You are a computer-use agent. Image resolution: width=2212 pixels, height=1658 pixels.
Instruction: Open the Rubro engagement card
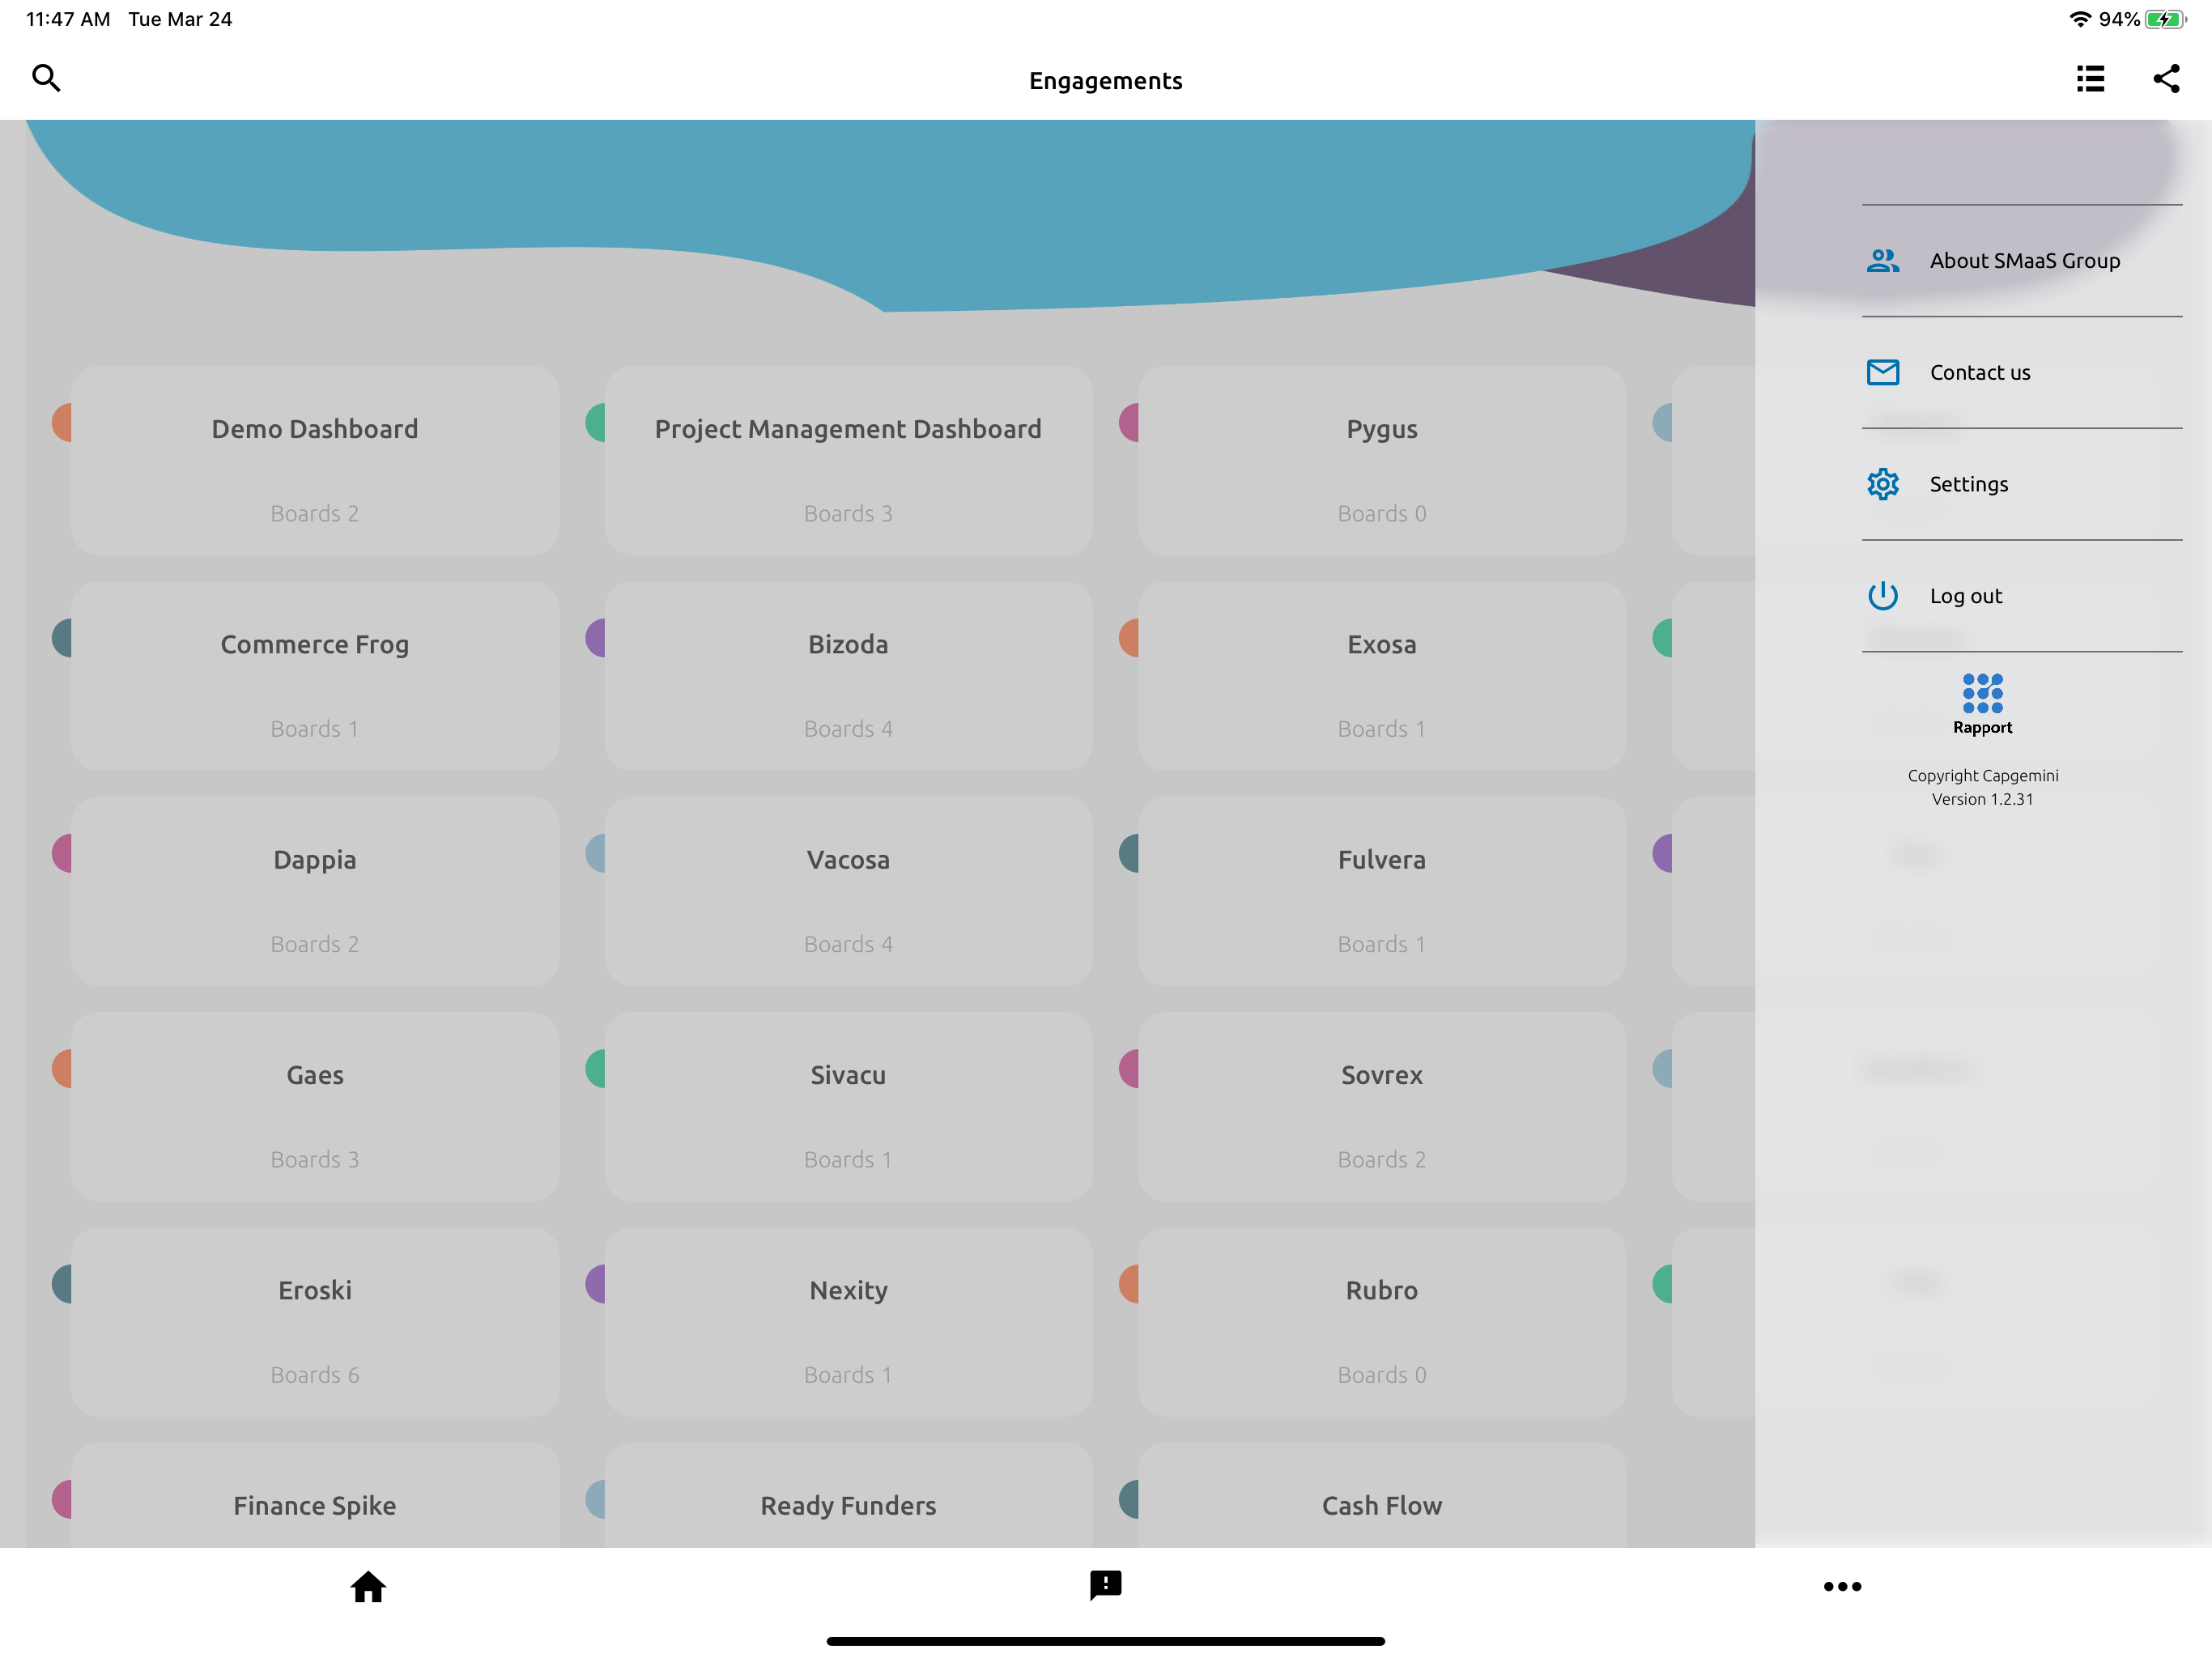(1382, 1322)
